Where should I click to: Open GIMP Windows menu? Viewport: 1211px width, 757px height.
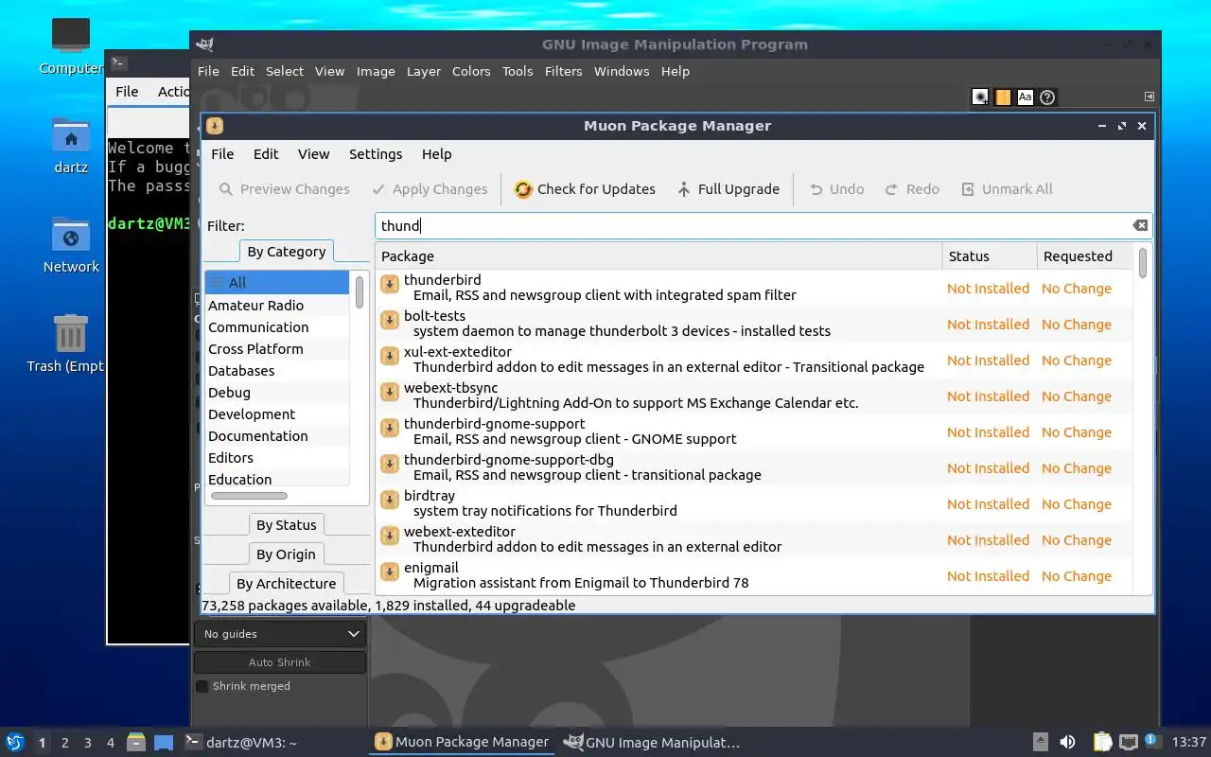pyautogui.click(x=622, y=71)
